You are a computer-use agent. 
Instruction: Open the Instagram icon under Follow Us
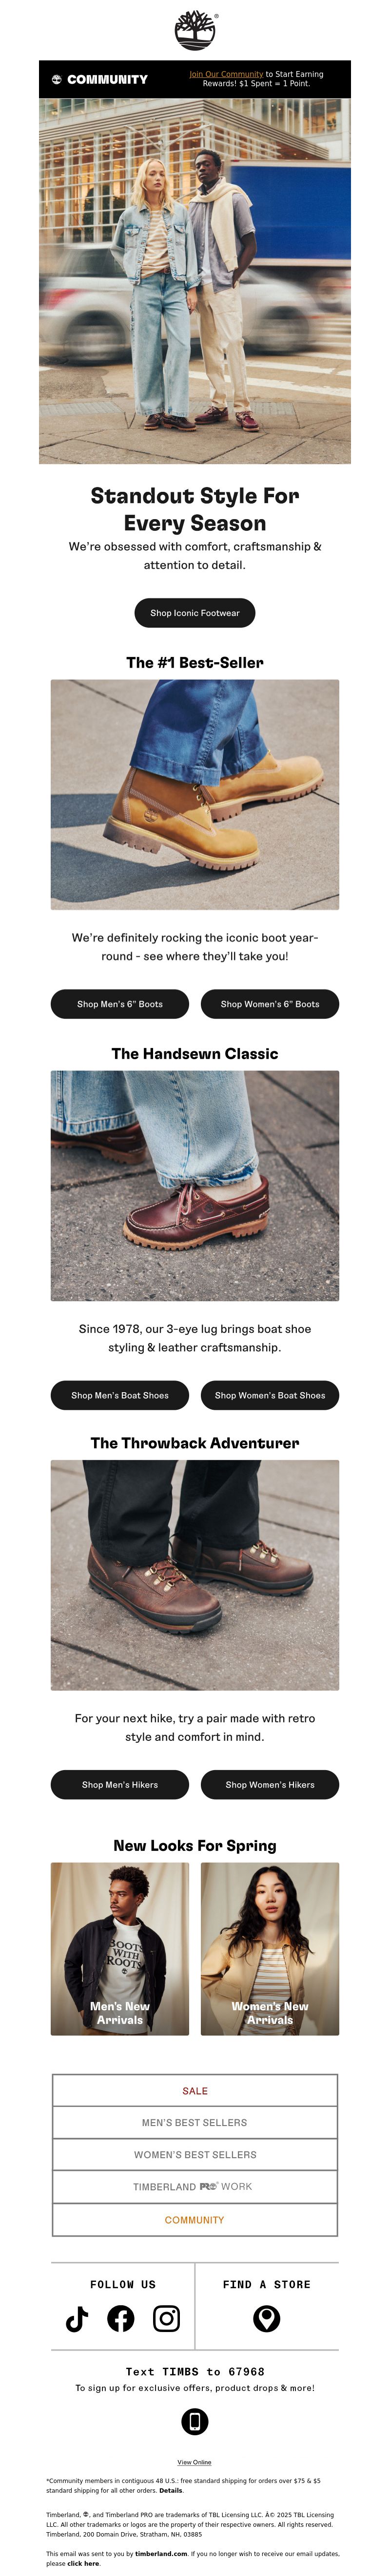[x=166, y=2318]
